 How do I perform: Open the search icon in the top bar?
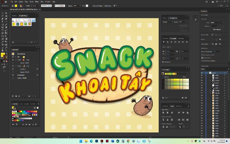pyautogui.click(x=207, y=2)
